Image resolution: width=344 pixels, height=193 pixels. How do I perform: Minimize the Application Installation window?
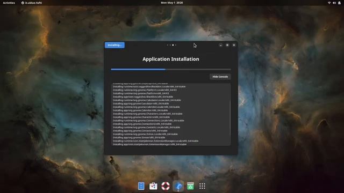[221, 45]
